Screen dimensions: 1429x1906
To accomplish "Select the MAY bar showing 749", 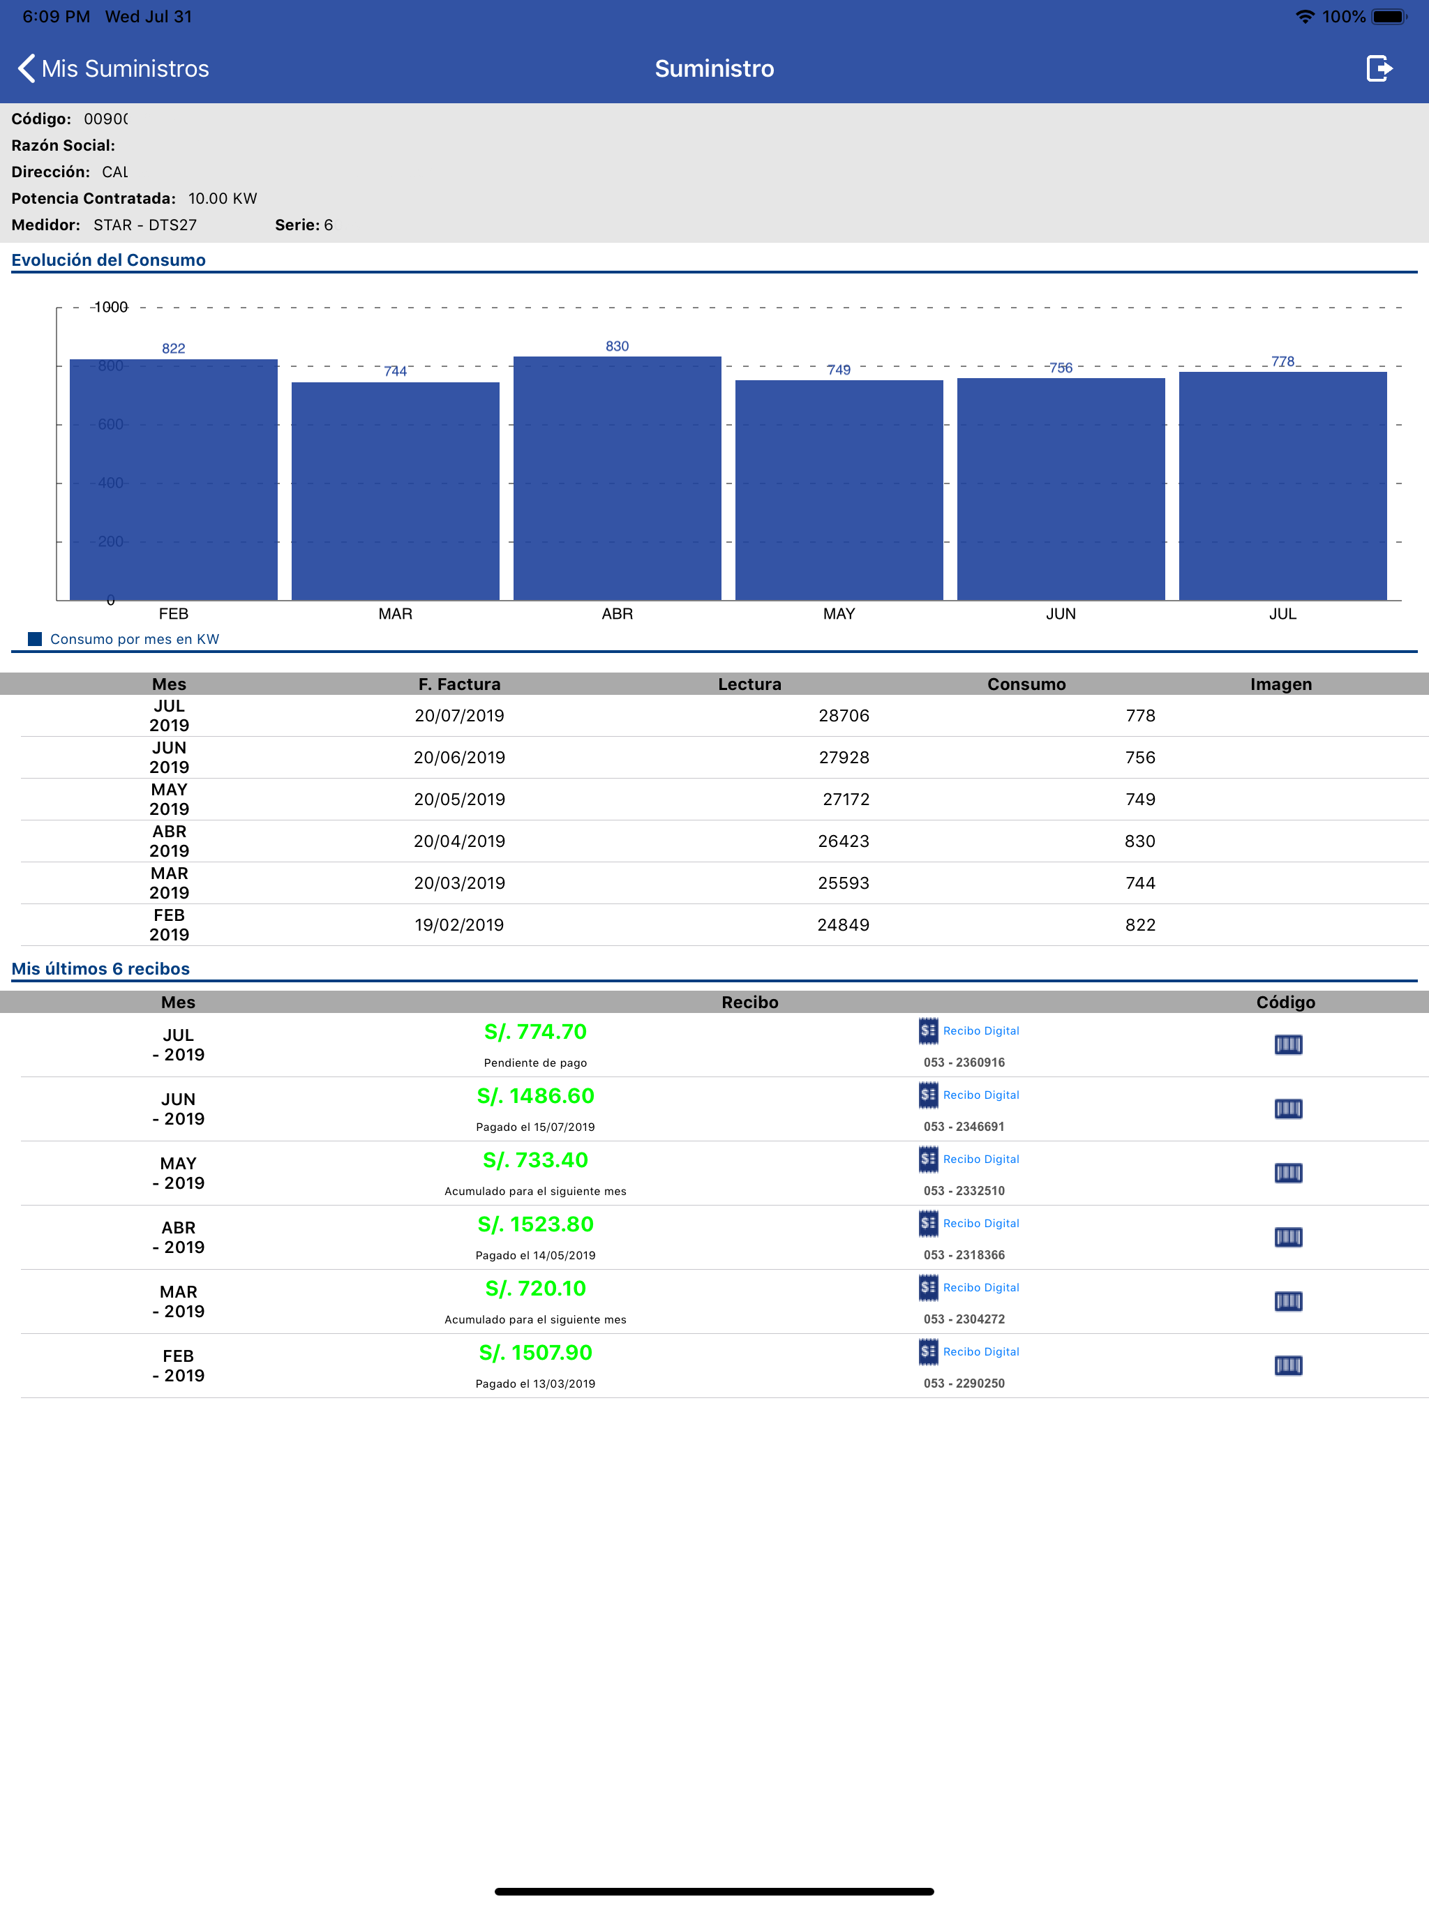I will point(839,490).
